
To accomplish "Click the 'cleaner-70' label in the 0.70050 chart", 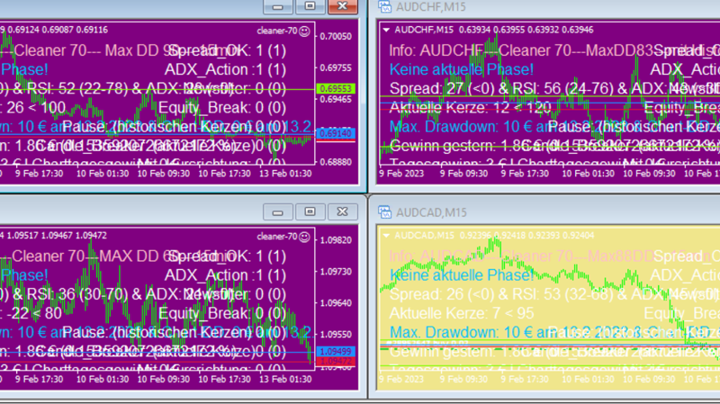I will coord(277,31).
